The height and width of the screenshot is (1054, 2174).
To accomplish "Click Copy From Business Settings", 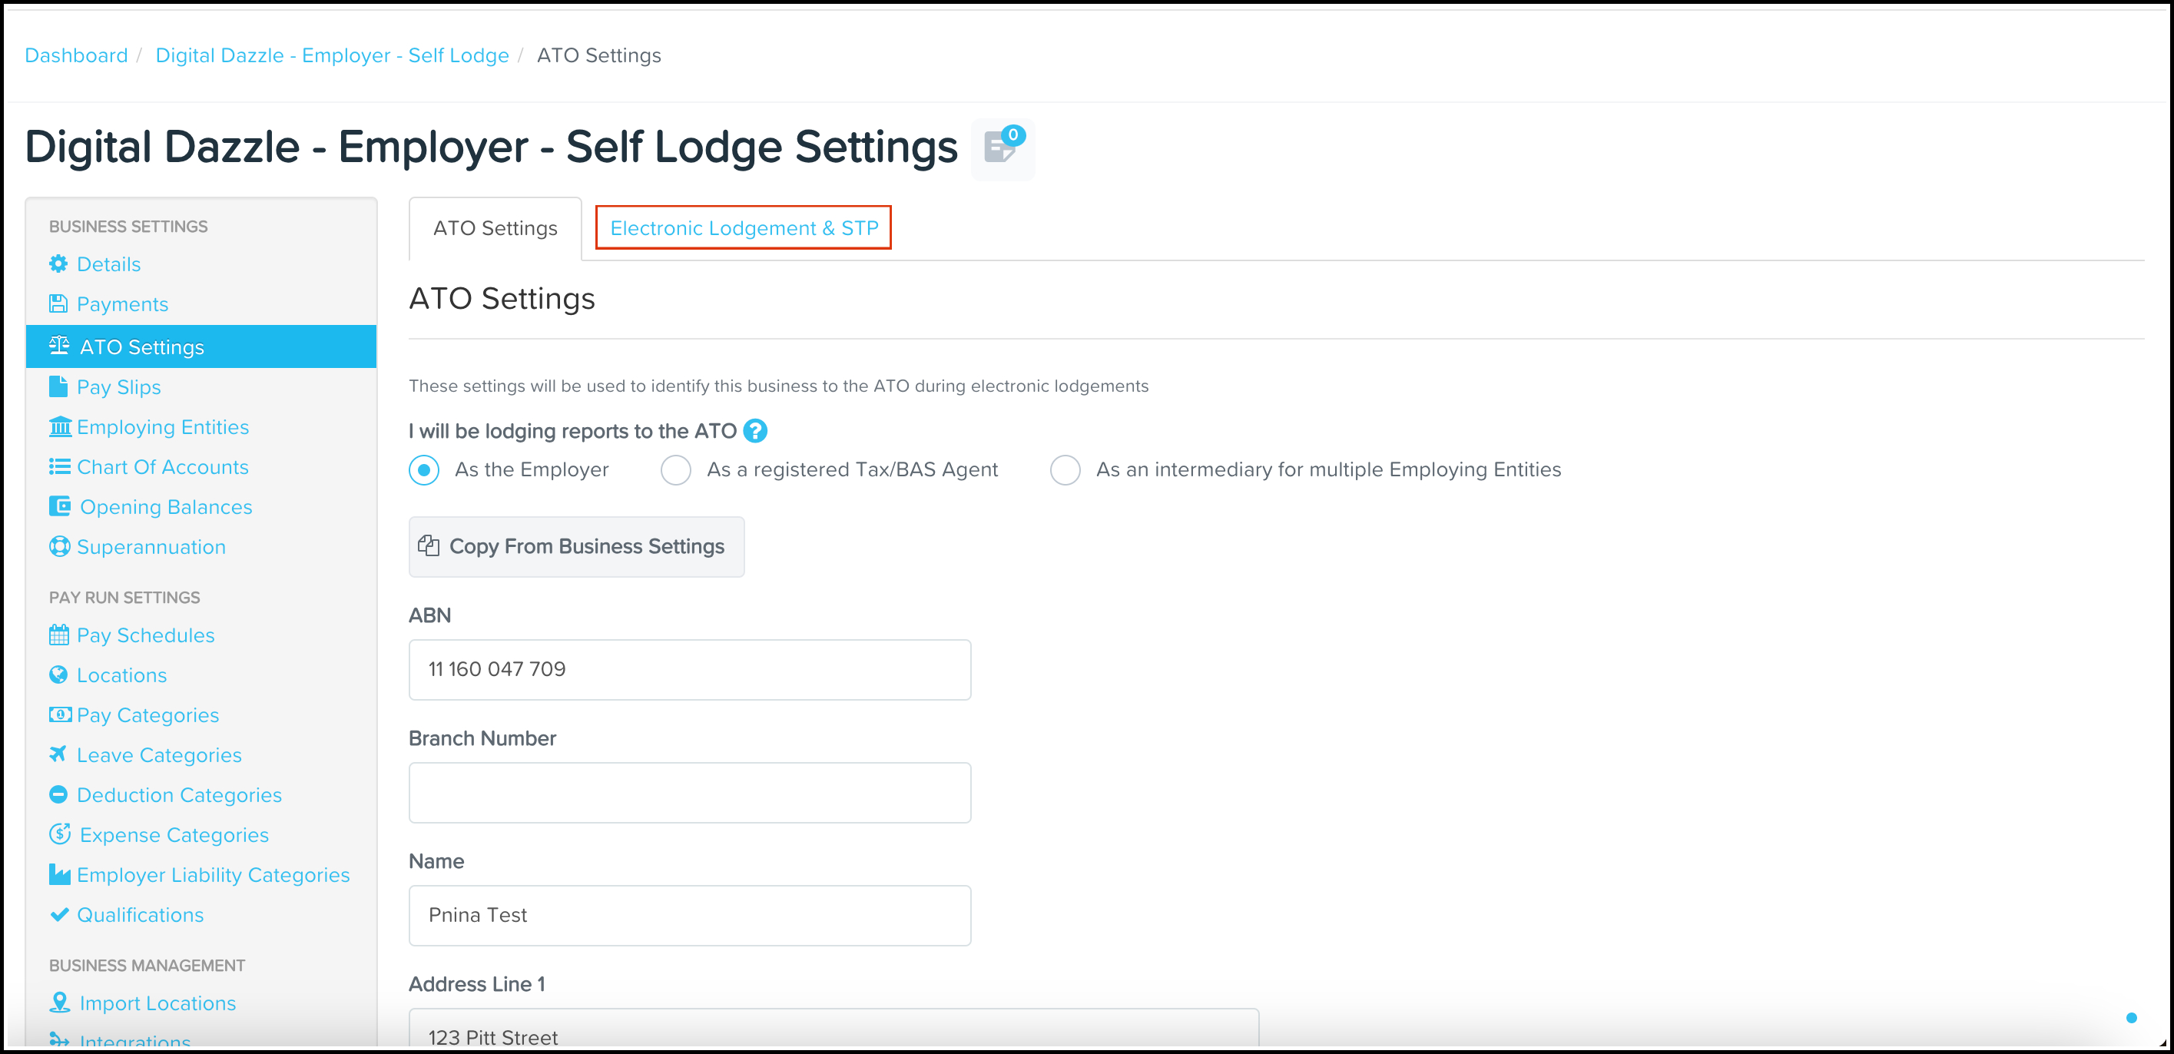I will (575, 547).
